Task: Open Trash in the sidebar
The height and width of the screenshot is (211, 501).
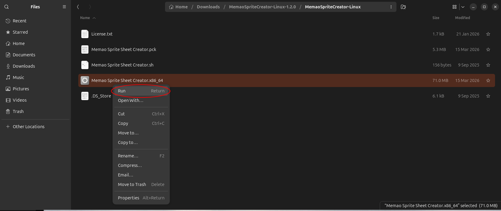Action: (x=35, y=111)
